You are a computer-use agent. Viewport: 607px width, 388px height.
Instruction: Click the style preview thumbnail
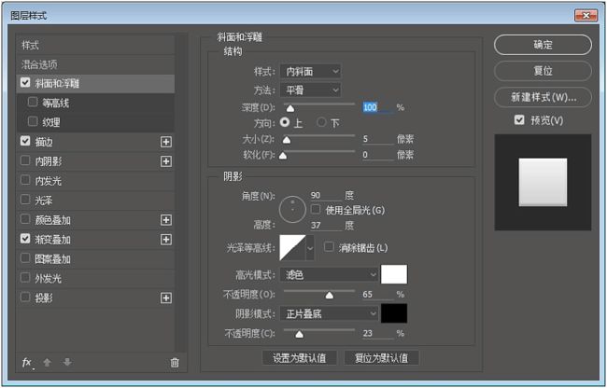[543, 182]
